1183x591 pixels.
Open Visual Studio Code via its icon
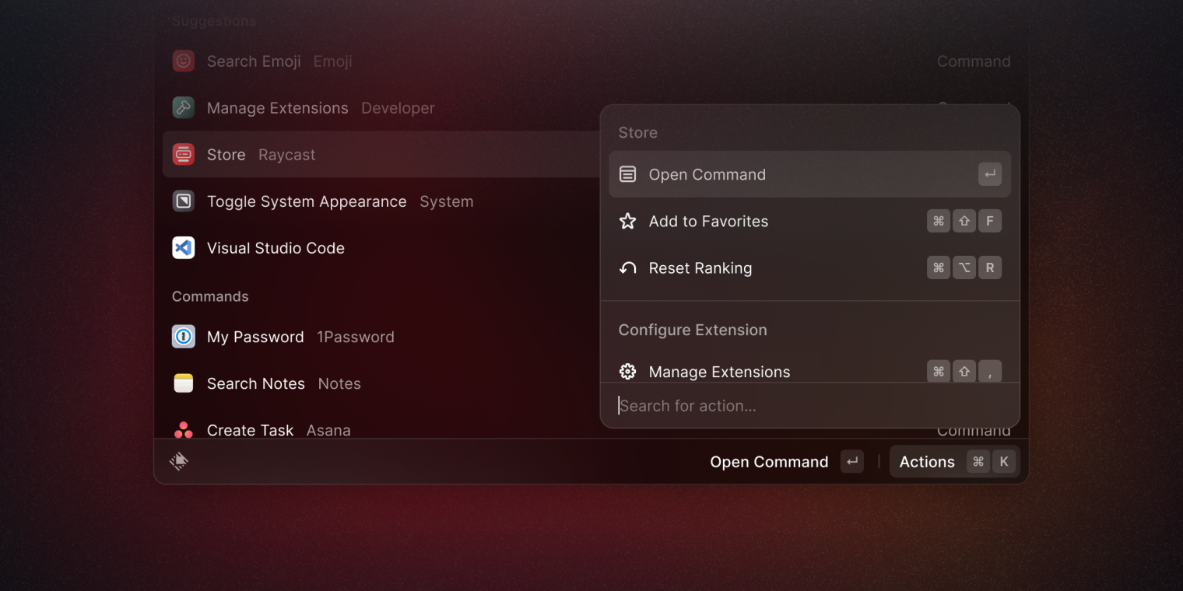(x=183, y=248)
